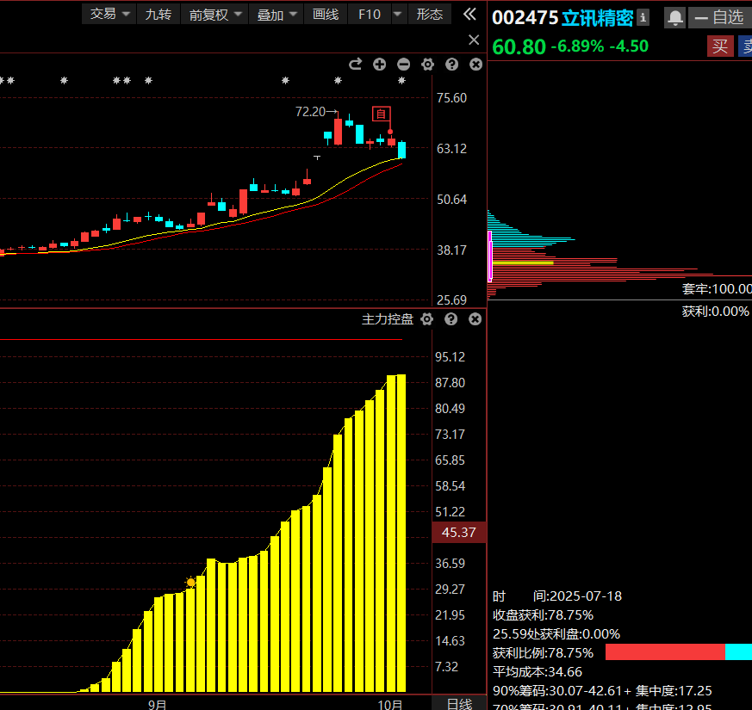The width and height of the screenshot is (752, 710).
Task: Collapse panel with double chevron icon
Action: pos(469,14)
